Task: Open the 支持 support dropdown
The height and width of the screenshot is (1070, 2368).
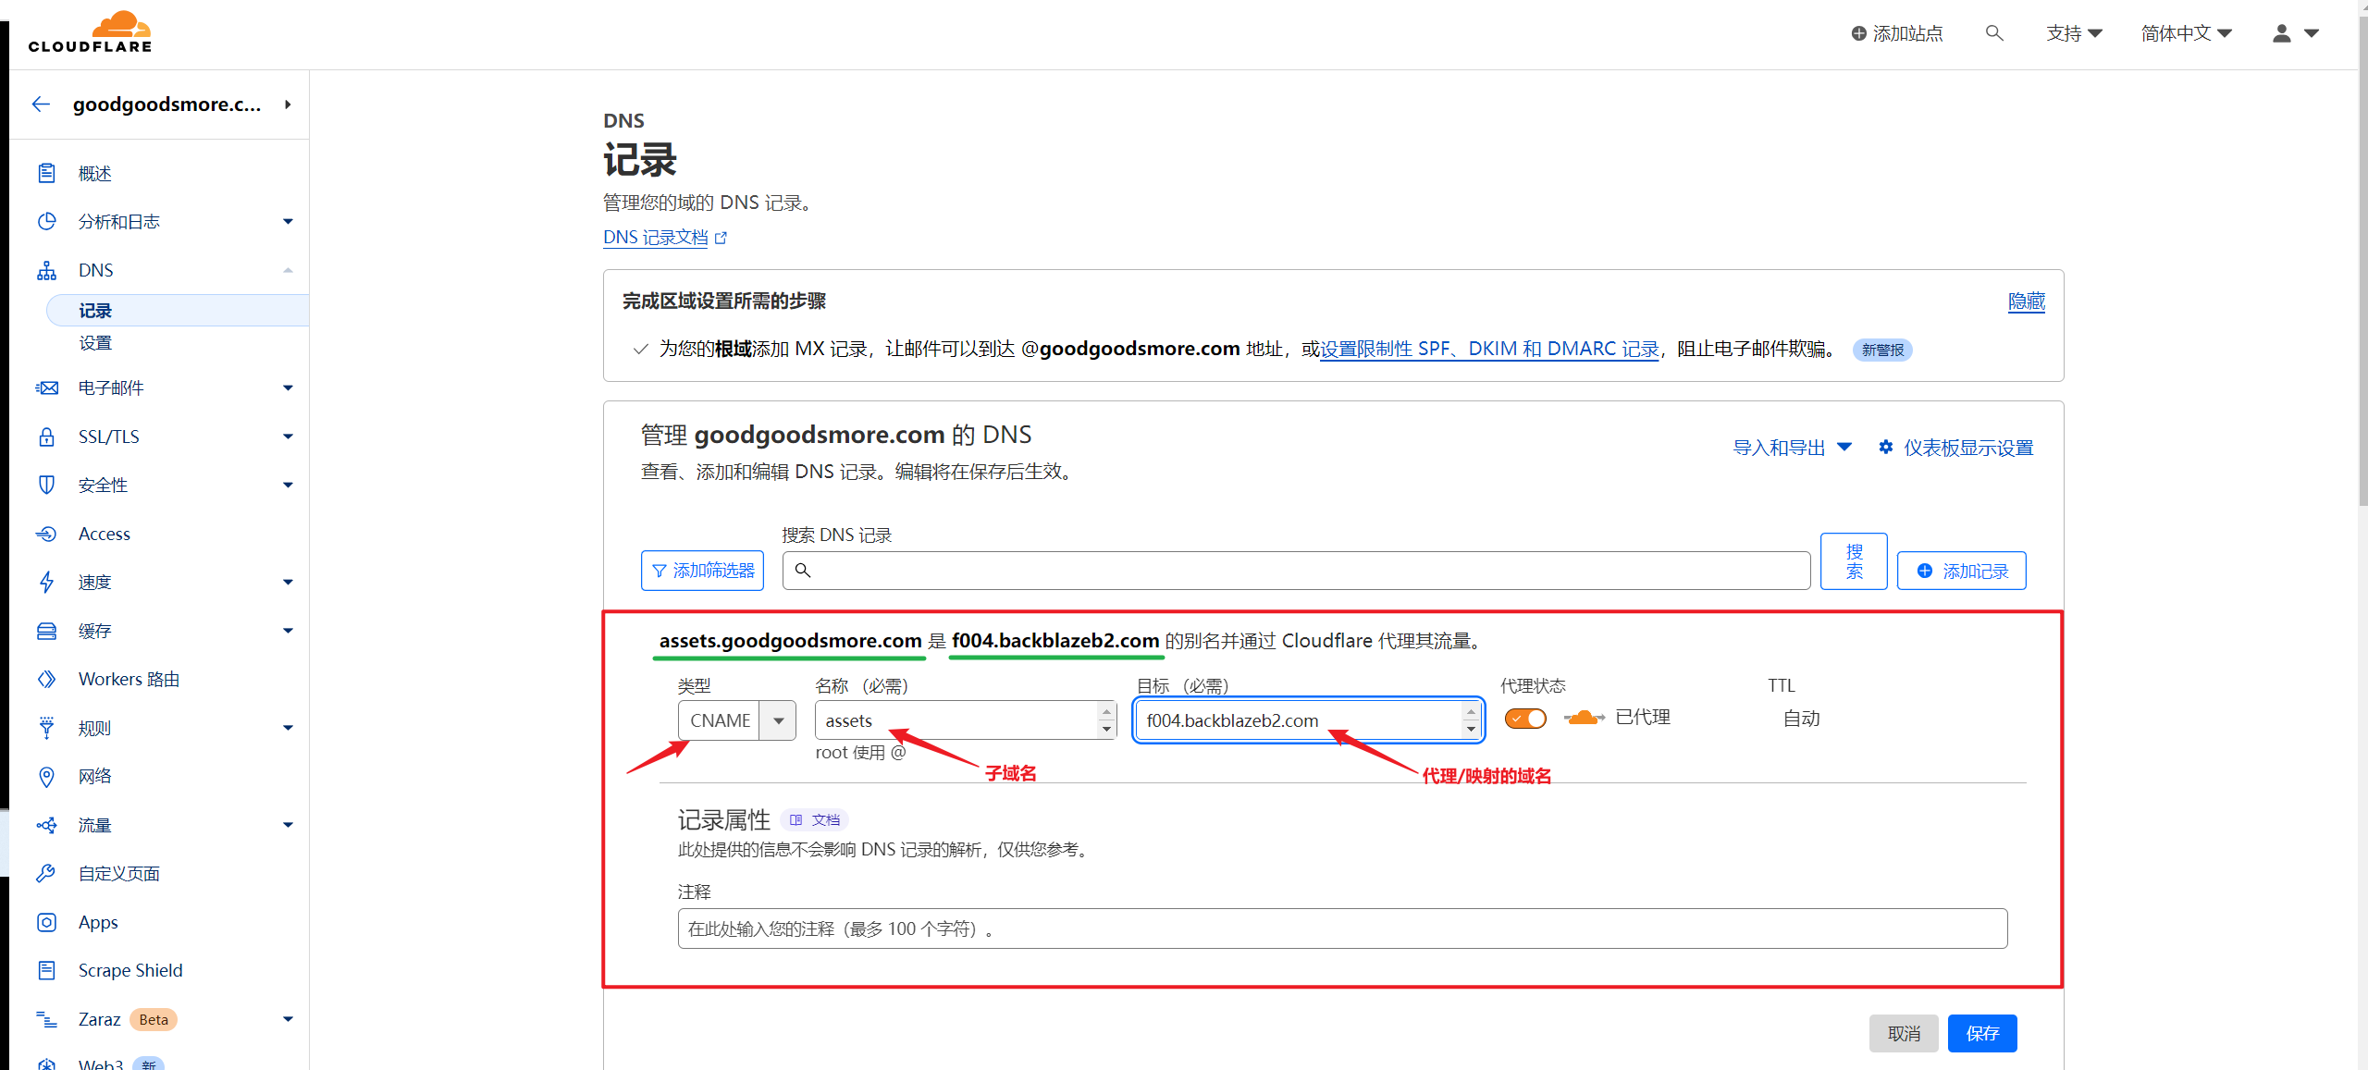Action: 2074,33
